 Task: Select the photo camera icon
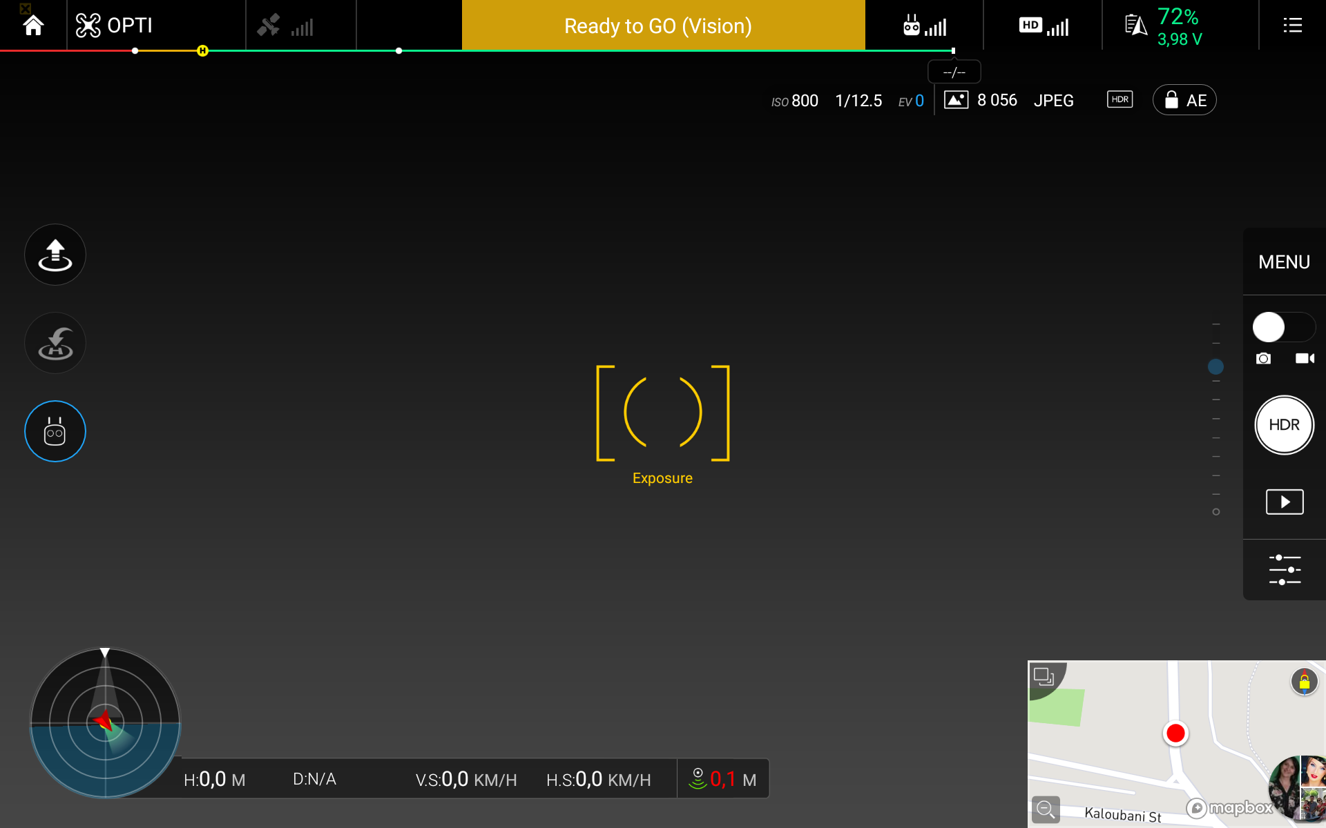pos(1263,358)
